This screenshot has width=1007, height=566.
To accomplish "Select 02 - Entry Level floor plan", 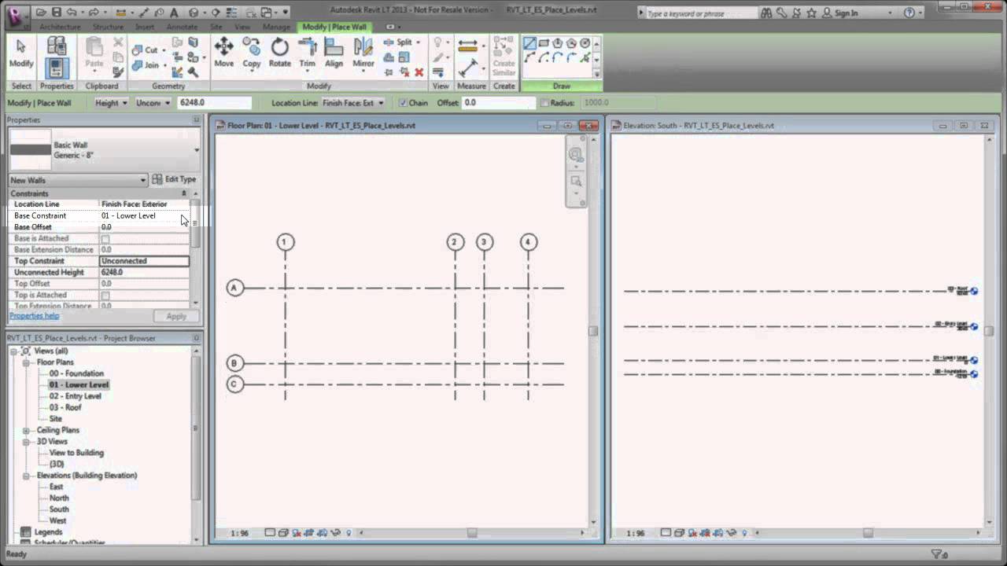I will coord(75,397).
